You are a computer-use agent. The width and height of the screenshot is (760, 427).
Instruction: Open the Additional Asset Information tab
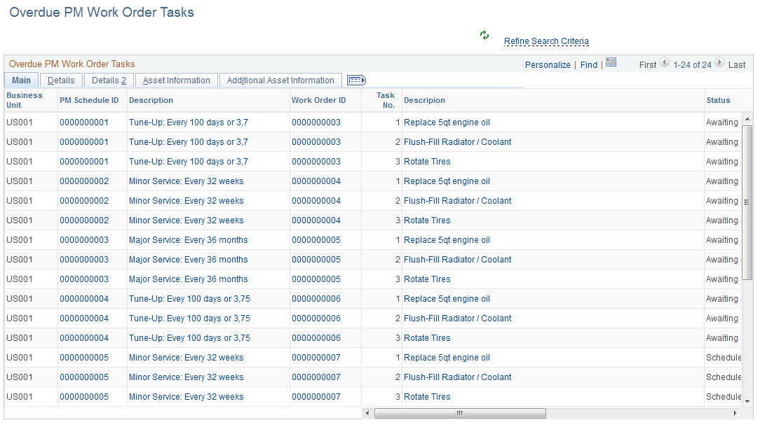point(280,80)
